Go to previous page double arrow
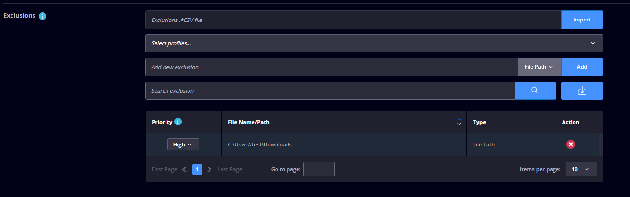The height and width of the screenshot is (197, 630). [x=185, y=169]
